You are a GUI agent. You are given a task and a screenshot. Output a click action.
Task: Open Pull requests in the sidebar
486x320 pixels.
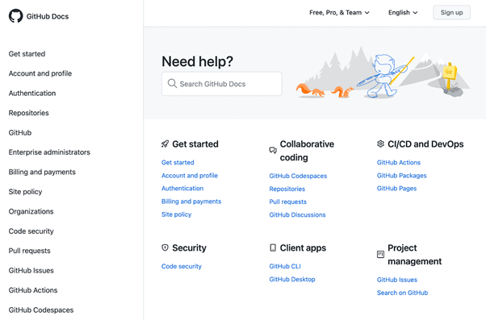coord(29,251)
